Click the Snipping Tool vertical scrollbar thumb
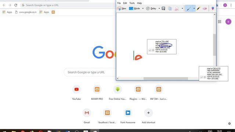Image resolution: width=235 pixels, height=132 pixels. click(x=214, y=45)
